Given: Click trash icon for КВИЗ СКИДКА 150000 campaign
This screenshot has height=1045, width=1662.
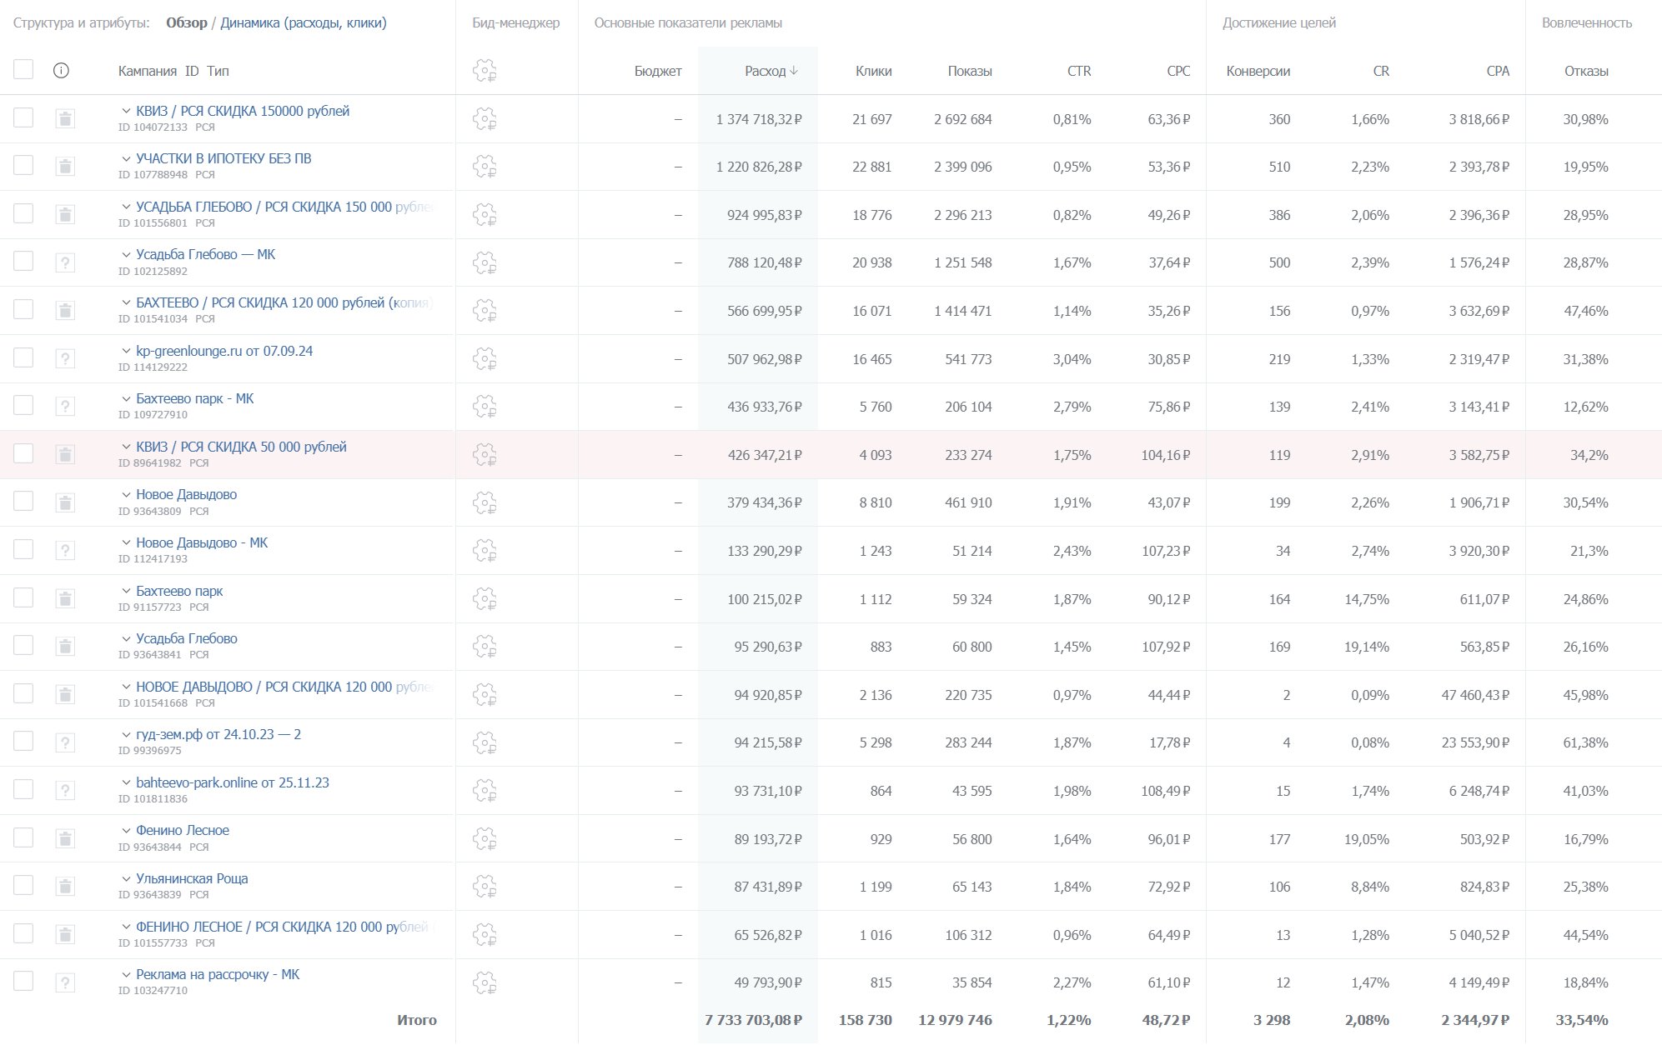Looking at the screenshot, I should 65,119.
